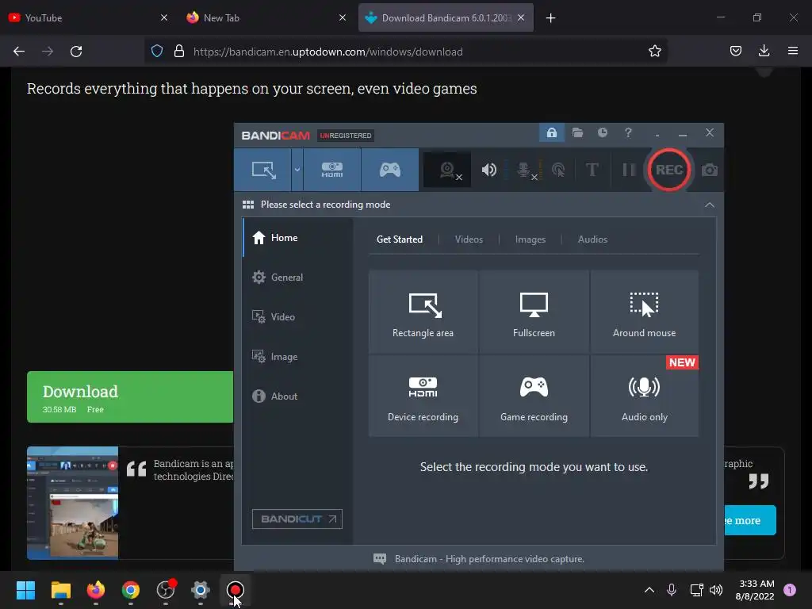Switch to Videos tab
Image resolution: width=812 pixels, height=609 pixels.
pos(469,239)
